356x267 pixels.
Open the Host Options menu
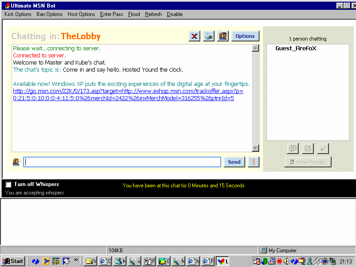click(x=81, y=14)
